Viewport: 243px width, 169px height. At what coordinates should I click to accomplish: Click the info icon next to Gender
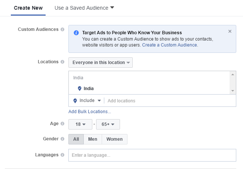[x=62, y=139]
